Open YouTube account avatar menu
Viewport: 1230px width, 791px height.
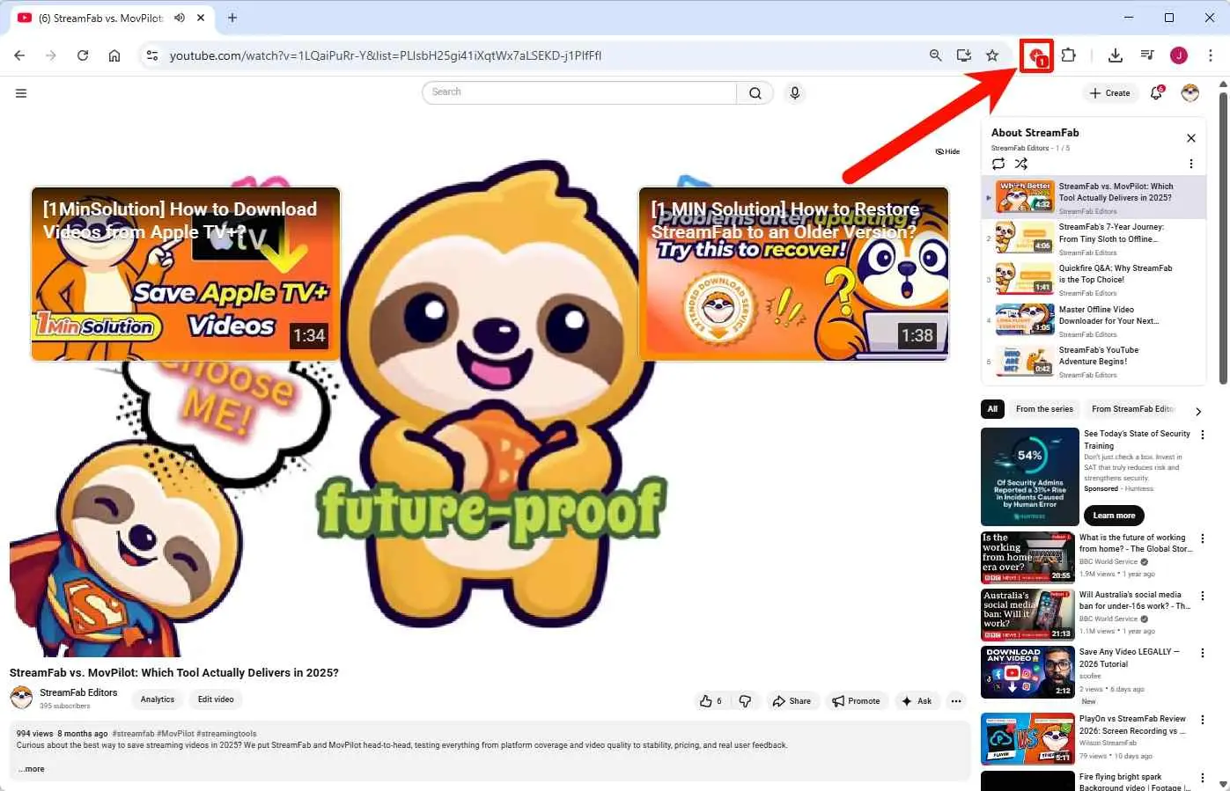pos(1190,93)
